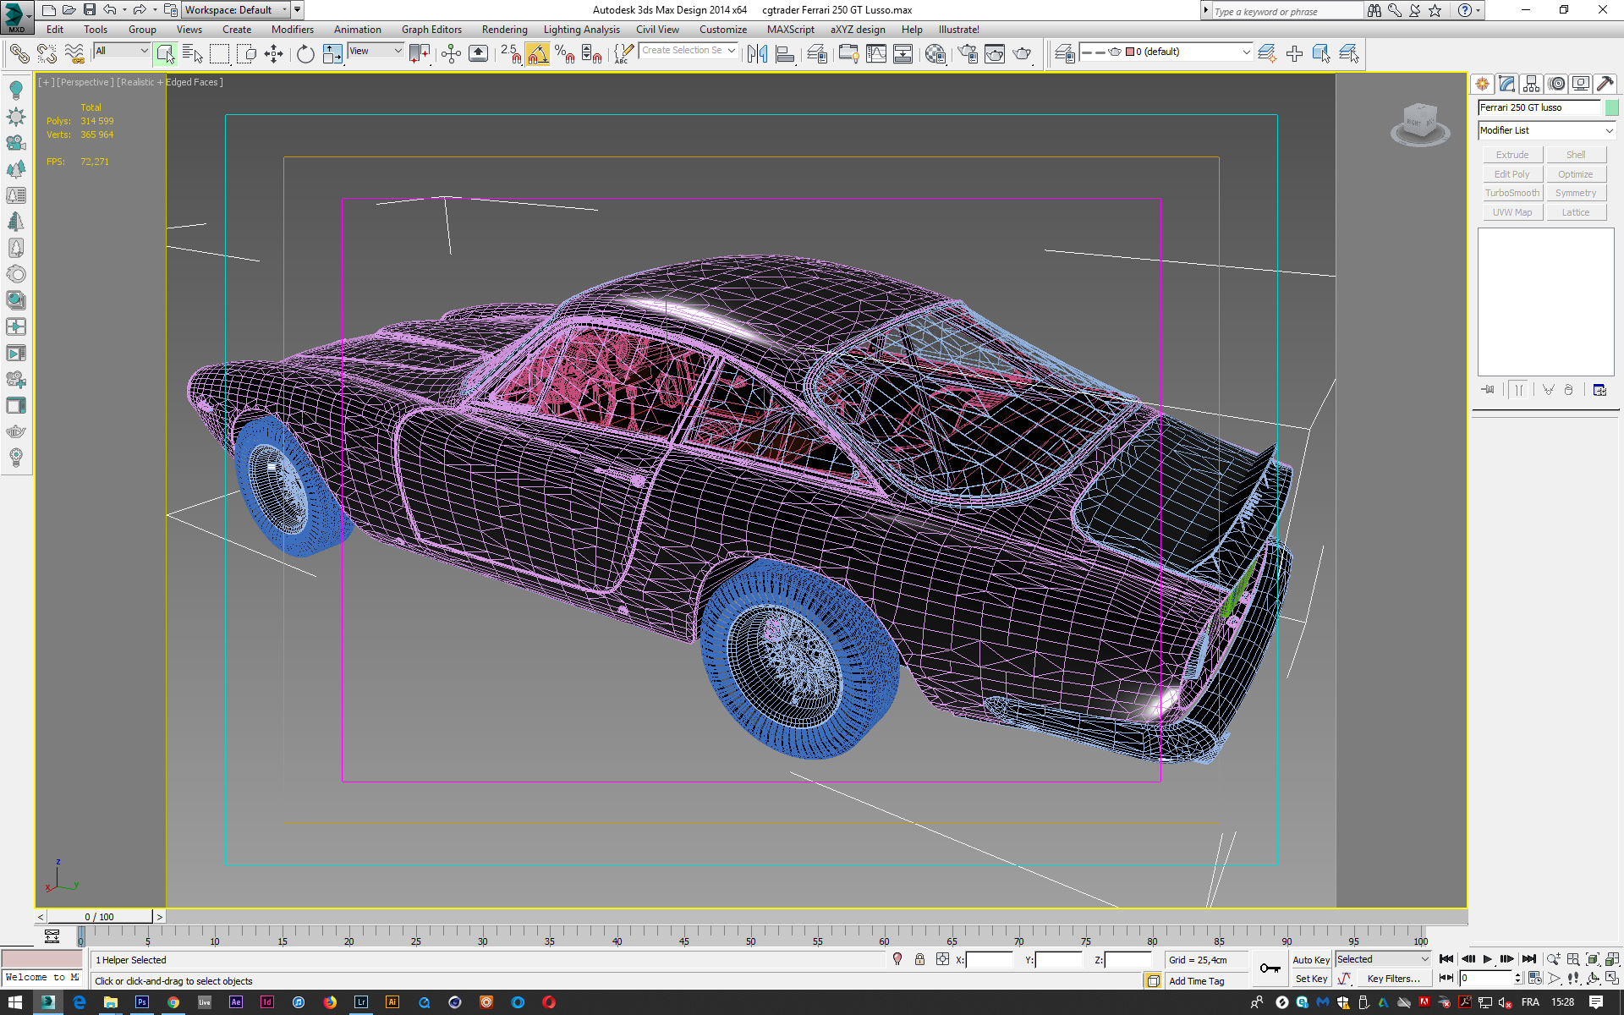Open the Graph Editors menu
The height and width of the screenshot is (1015, 1624).
pyautogui.click(x=431, y=30)
